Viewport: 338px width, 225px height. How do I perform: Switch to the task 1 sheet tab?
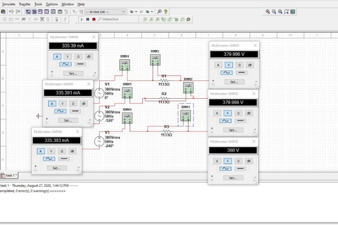click(x=9, y=175)
